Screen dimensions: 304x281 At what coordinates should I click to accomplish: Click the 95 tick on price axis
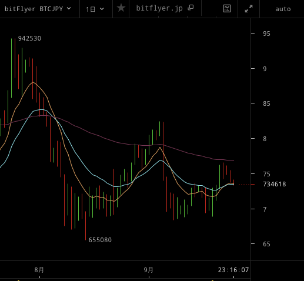(266, 34)
